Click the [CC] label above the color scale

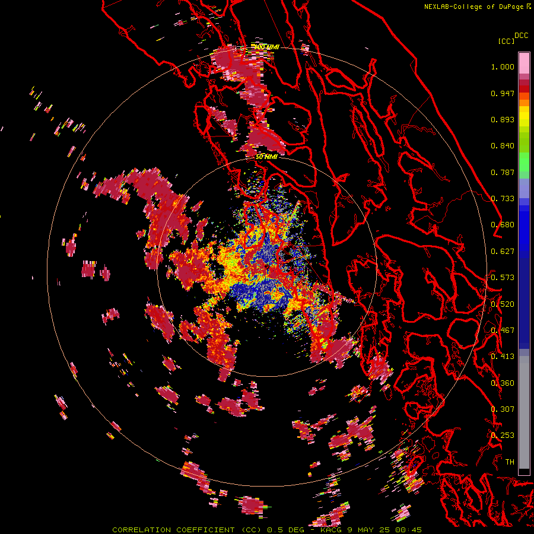click(x=507, y=41)
